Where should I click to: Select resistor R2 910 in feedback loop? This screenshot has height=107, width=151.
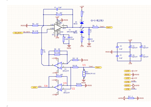[59, 15]
